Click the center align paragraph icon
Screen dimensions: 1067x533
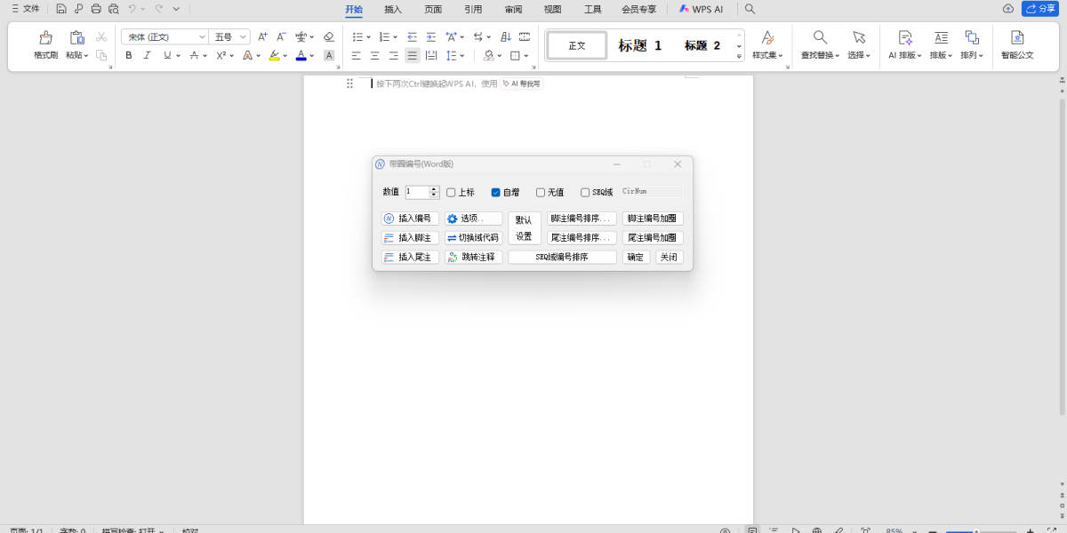tap(374, 55)
